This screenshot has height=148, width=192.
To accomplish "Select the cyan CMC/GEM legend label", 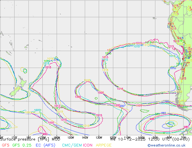I will [72, 145].
